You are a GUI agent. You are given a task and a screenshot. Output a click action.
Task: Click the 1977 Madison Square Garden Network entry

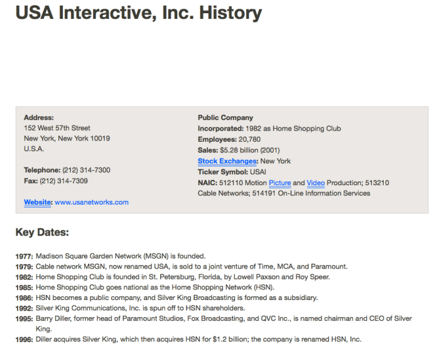(x=111, y=256)
